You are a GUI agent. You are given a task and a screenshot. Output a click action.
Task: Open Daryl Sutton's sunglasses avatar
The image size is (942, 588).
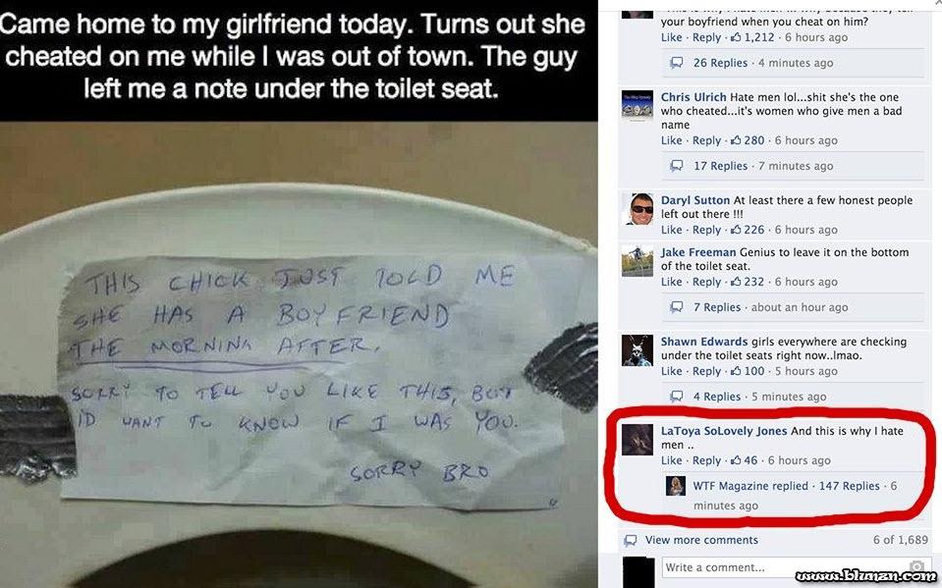pyautogui.click(x=637, y=209)
